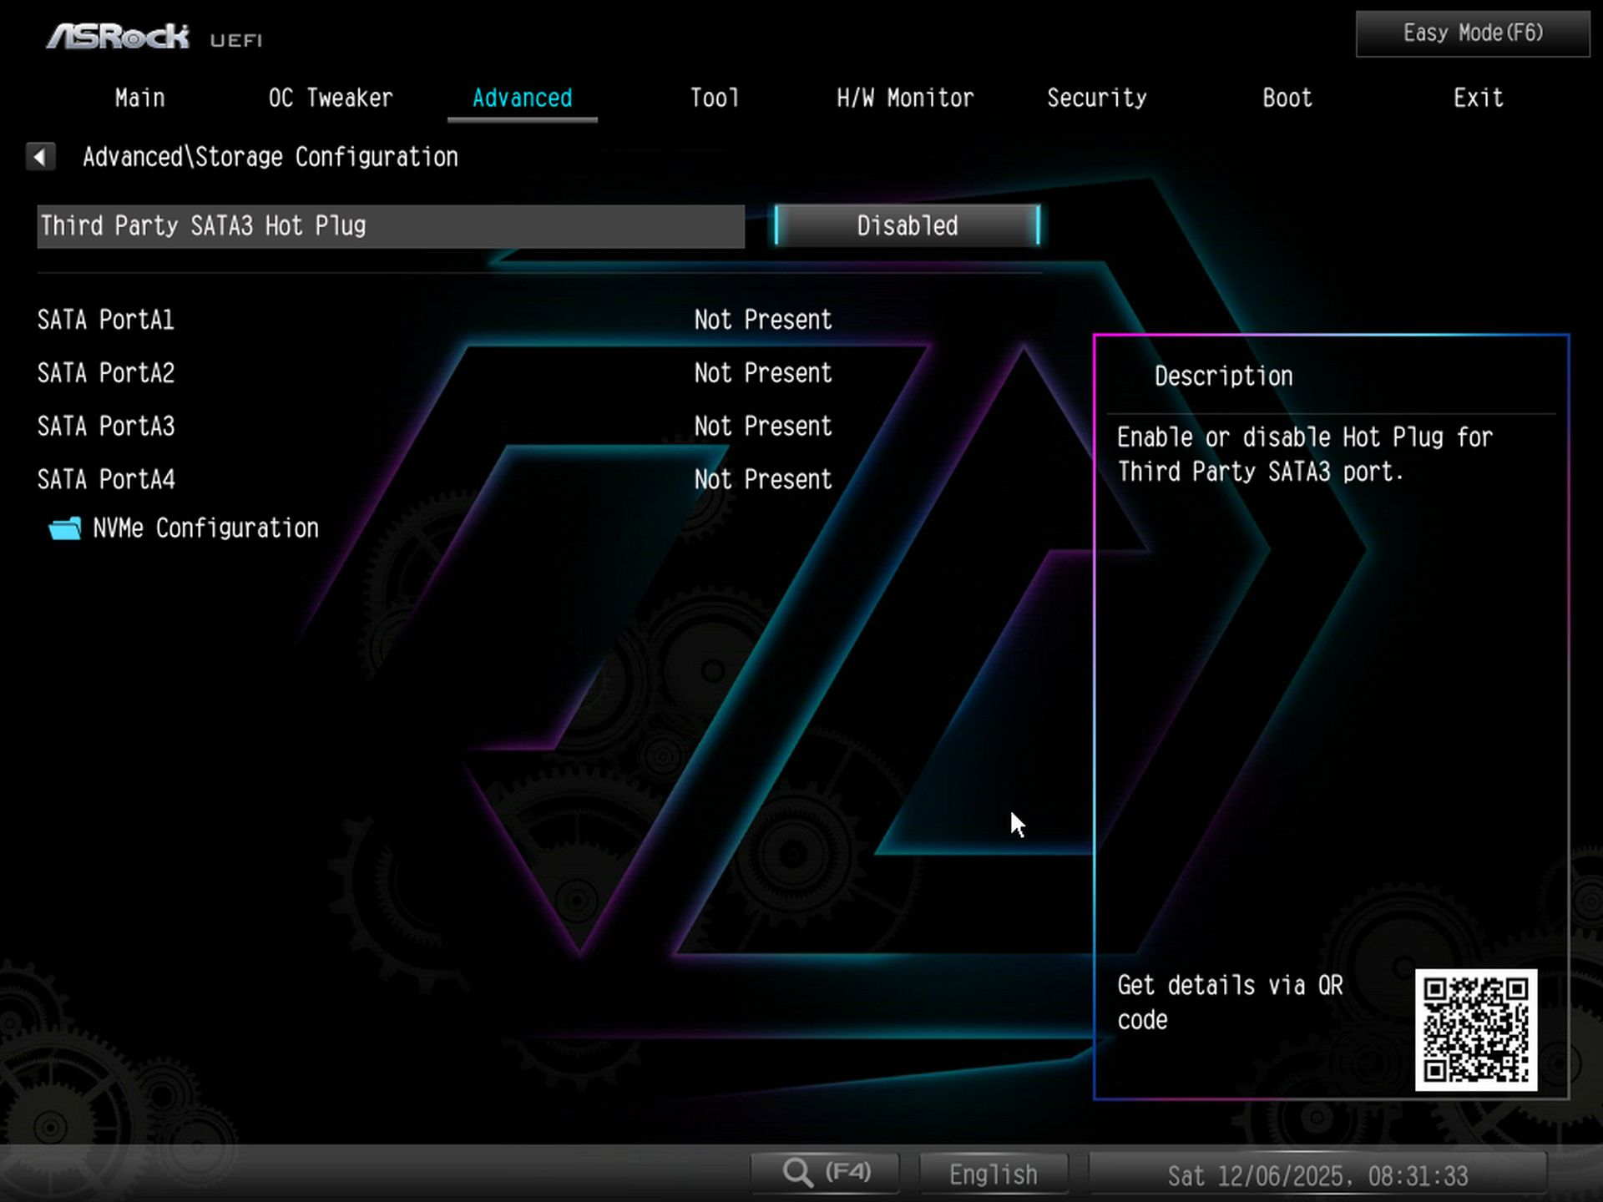
Task: Open the English language selector
Action: [993, 1173]
